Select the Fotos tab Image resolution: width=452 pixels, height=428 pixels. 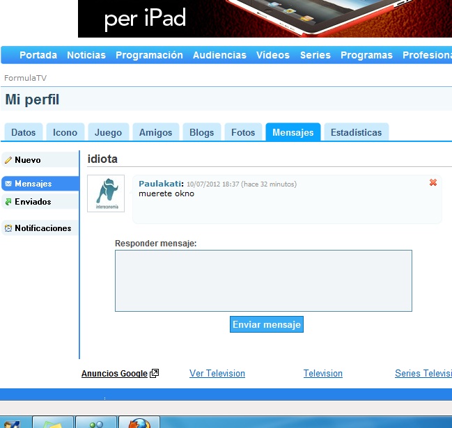tap(243, 132)
